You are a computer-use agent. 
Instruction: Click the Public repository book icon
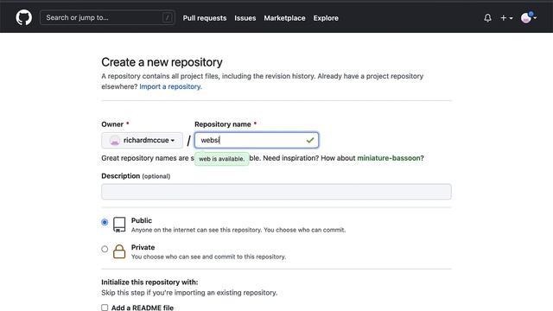(119, 225)
